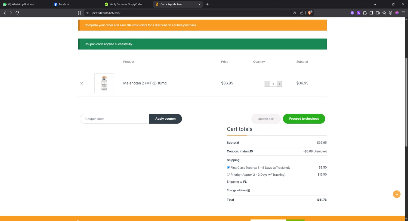This screenshot has height=221, width=408.
Task: Click the share page icon in the address bar
Action: click(302, 13)
